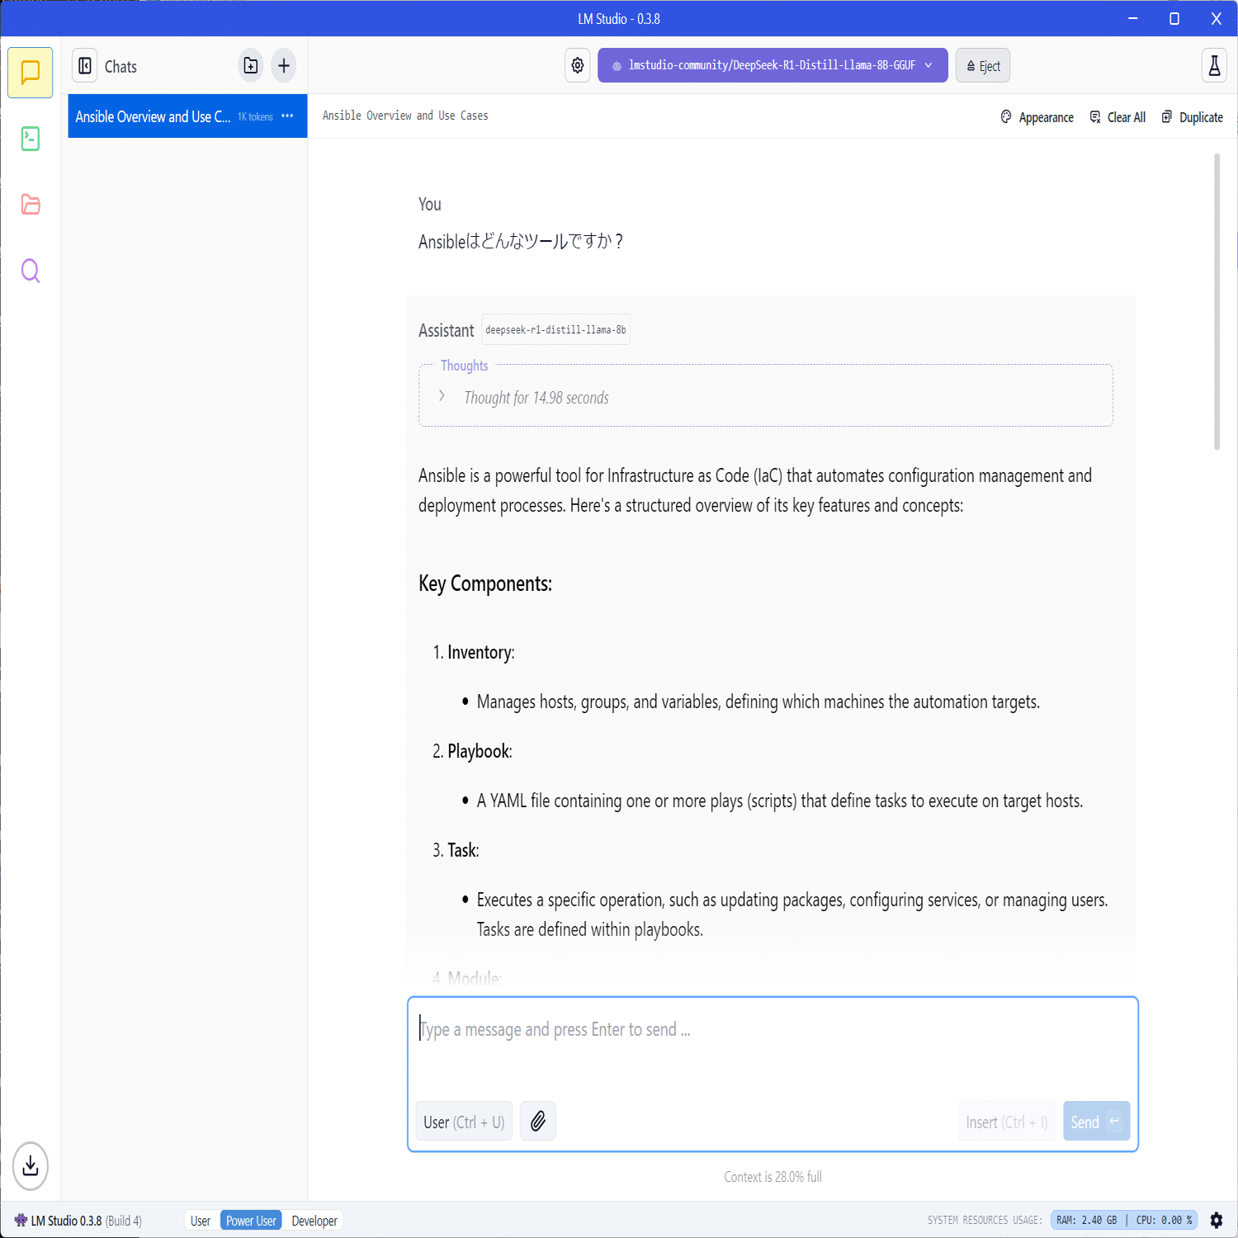The width and height of the screenshot is (1238, 1238).
Task: Start a new chat with plus icon
Action: (x=284, y=66)
